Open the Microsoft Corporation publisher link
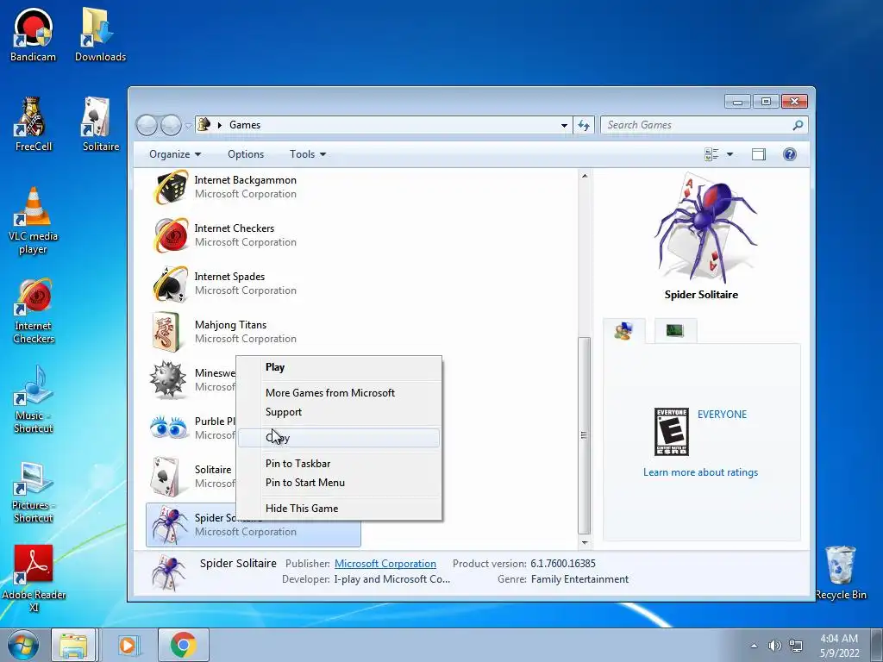 click(385, 564)
